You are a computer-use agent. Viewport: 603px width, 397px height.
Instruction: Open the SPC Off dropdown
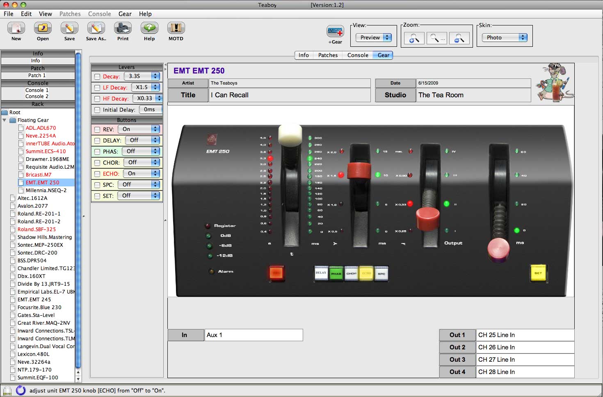139,184
